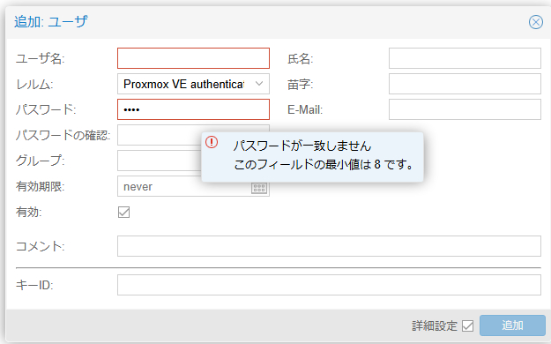Viewport: 551px width, 344px height.
Task: Select the E-Mail text field
Action: point(465,109)
